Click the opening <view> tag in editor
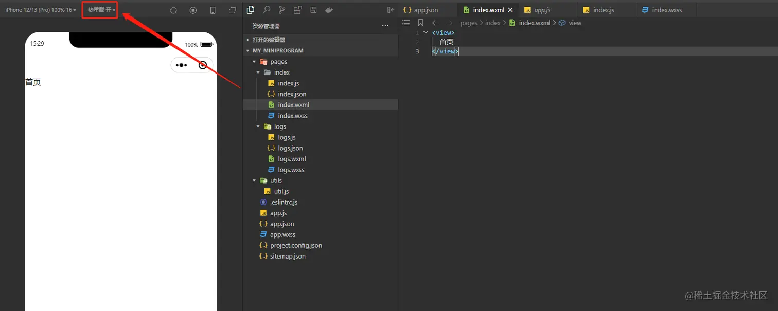The height and width of the screenshot is (311, 778). [x=443, y=33]
